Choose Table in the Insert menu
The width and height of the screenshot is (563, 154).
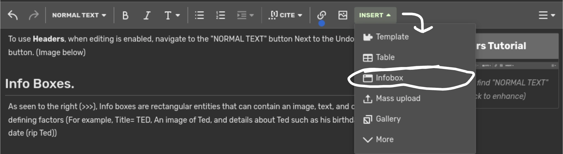click(385, 57)
